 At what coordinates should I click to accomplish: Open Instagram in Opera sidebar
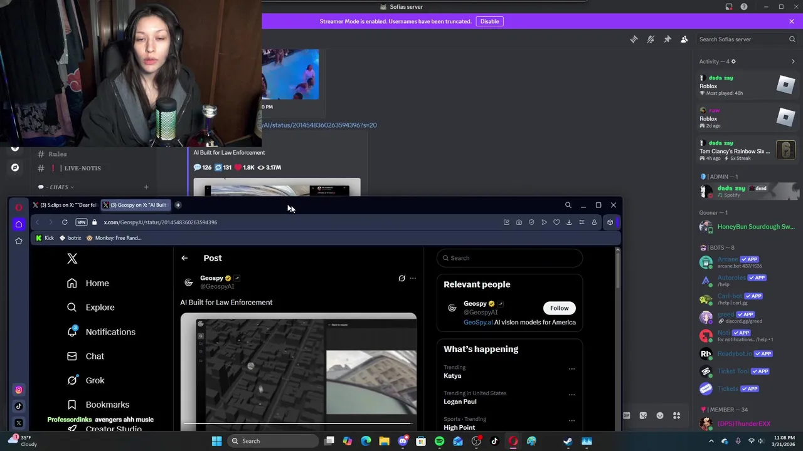pyautogui.click(x=19, y=390)
